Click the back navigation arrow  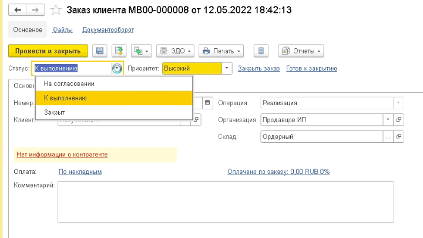(18, 10)
